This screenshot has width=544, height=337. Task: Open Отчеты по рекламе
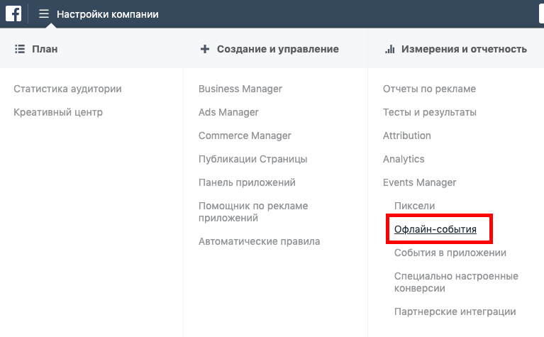[x=429, y=89]
